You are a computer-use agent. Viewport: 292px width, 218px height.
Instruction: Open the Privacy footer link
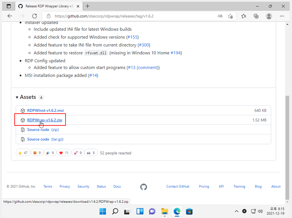[65, 186]
